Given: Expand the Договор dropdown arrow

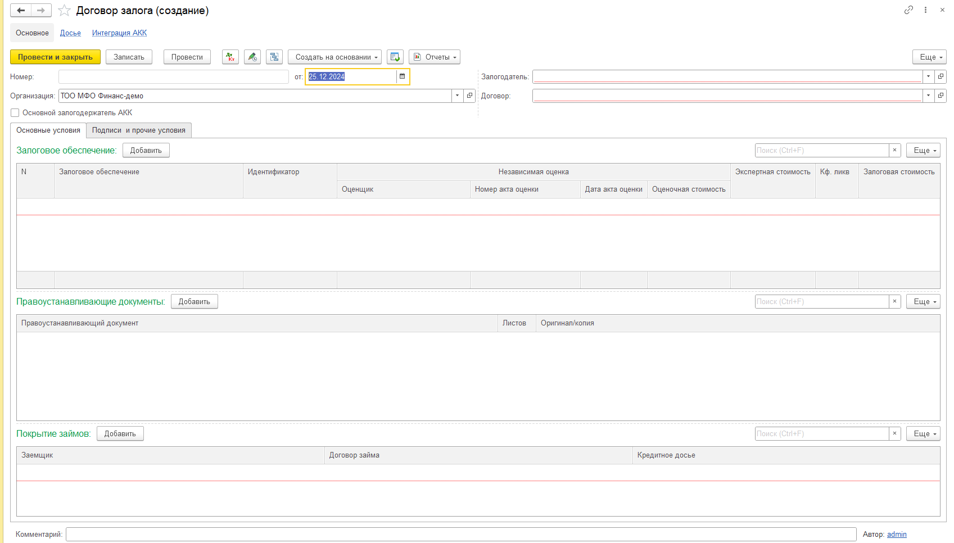Looking at the screenshot, I should pos(928,96).
